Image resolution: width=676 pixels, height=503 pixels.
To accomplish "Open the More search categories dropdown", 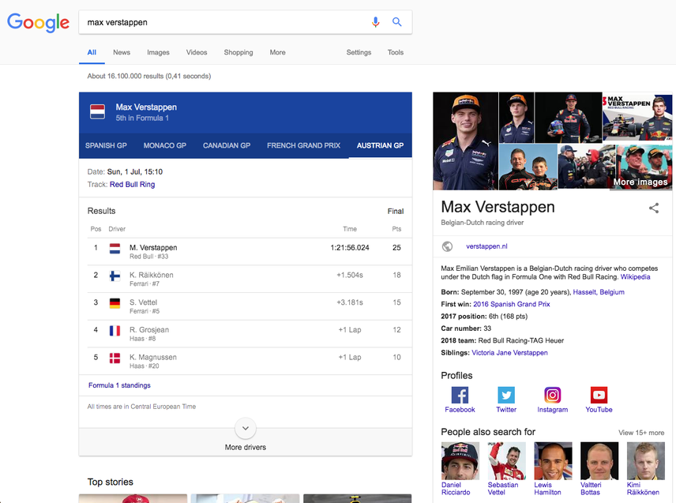I will pos(277,52).
